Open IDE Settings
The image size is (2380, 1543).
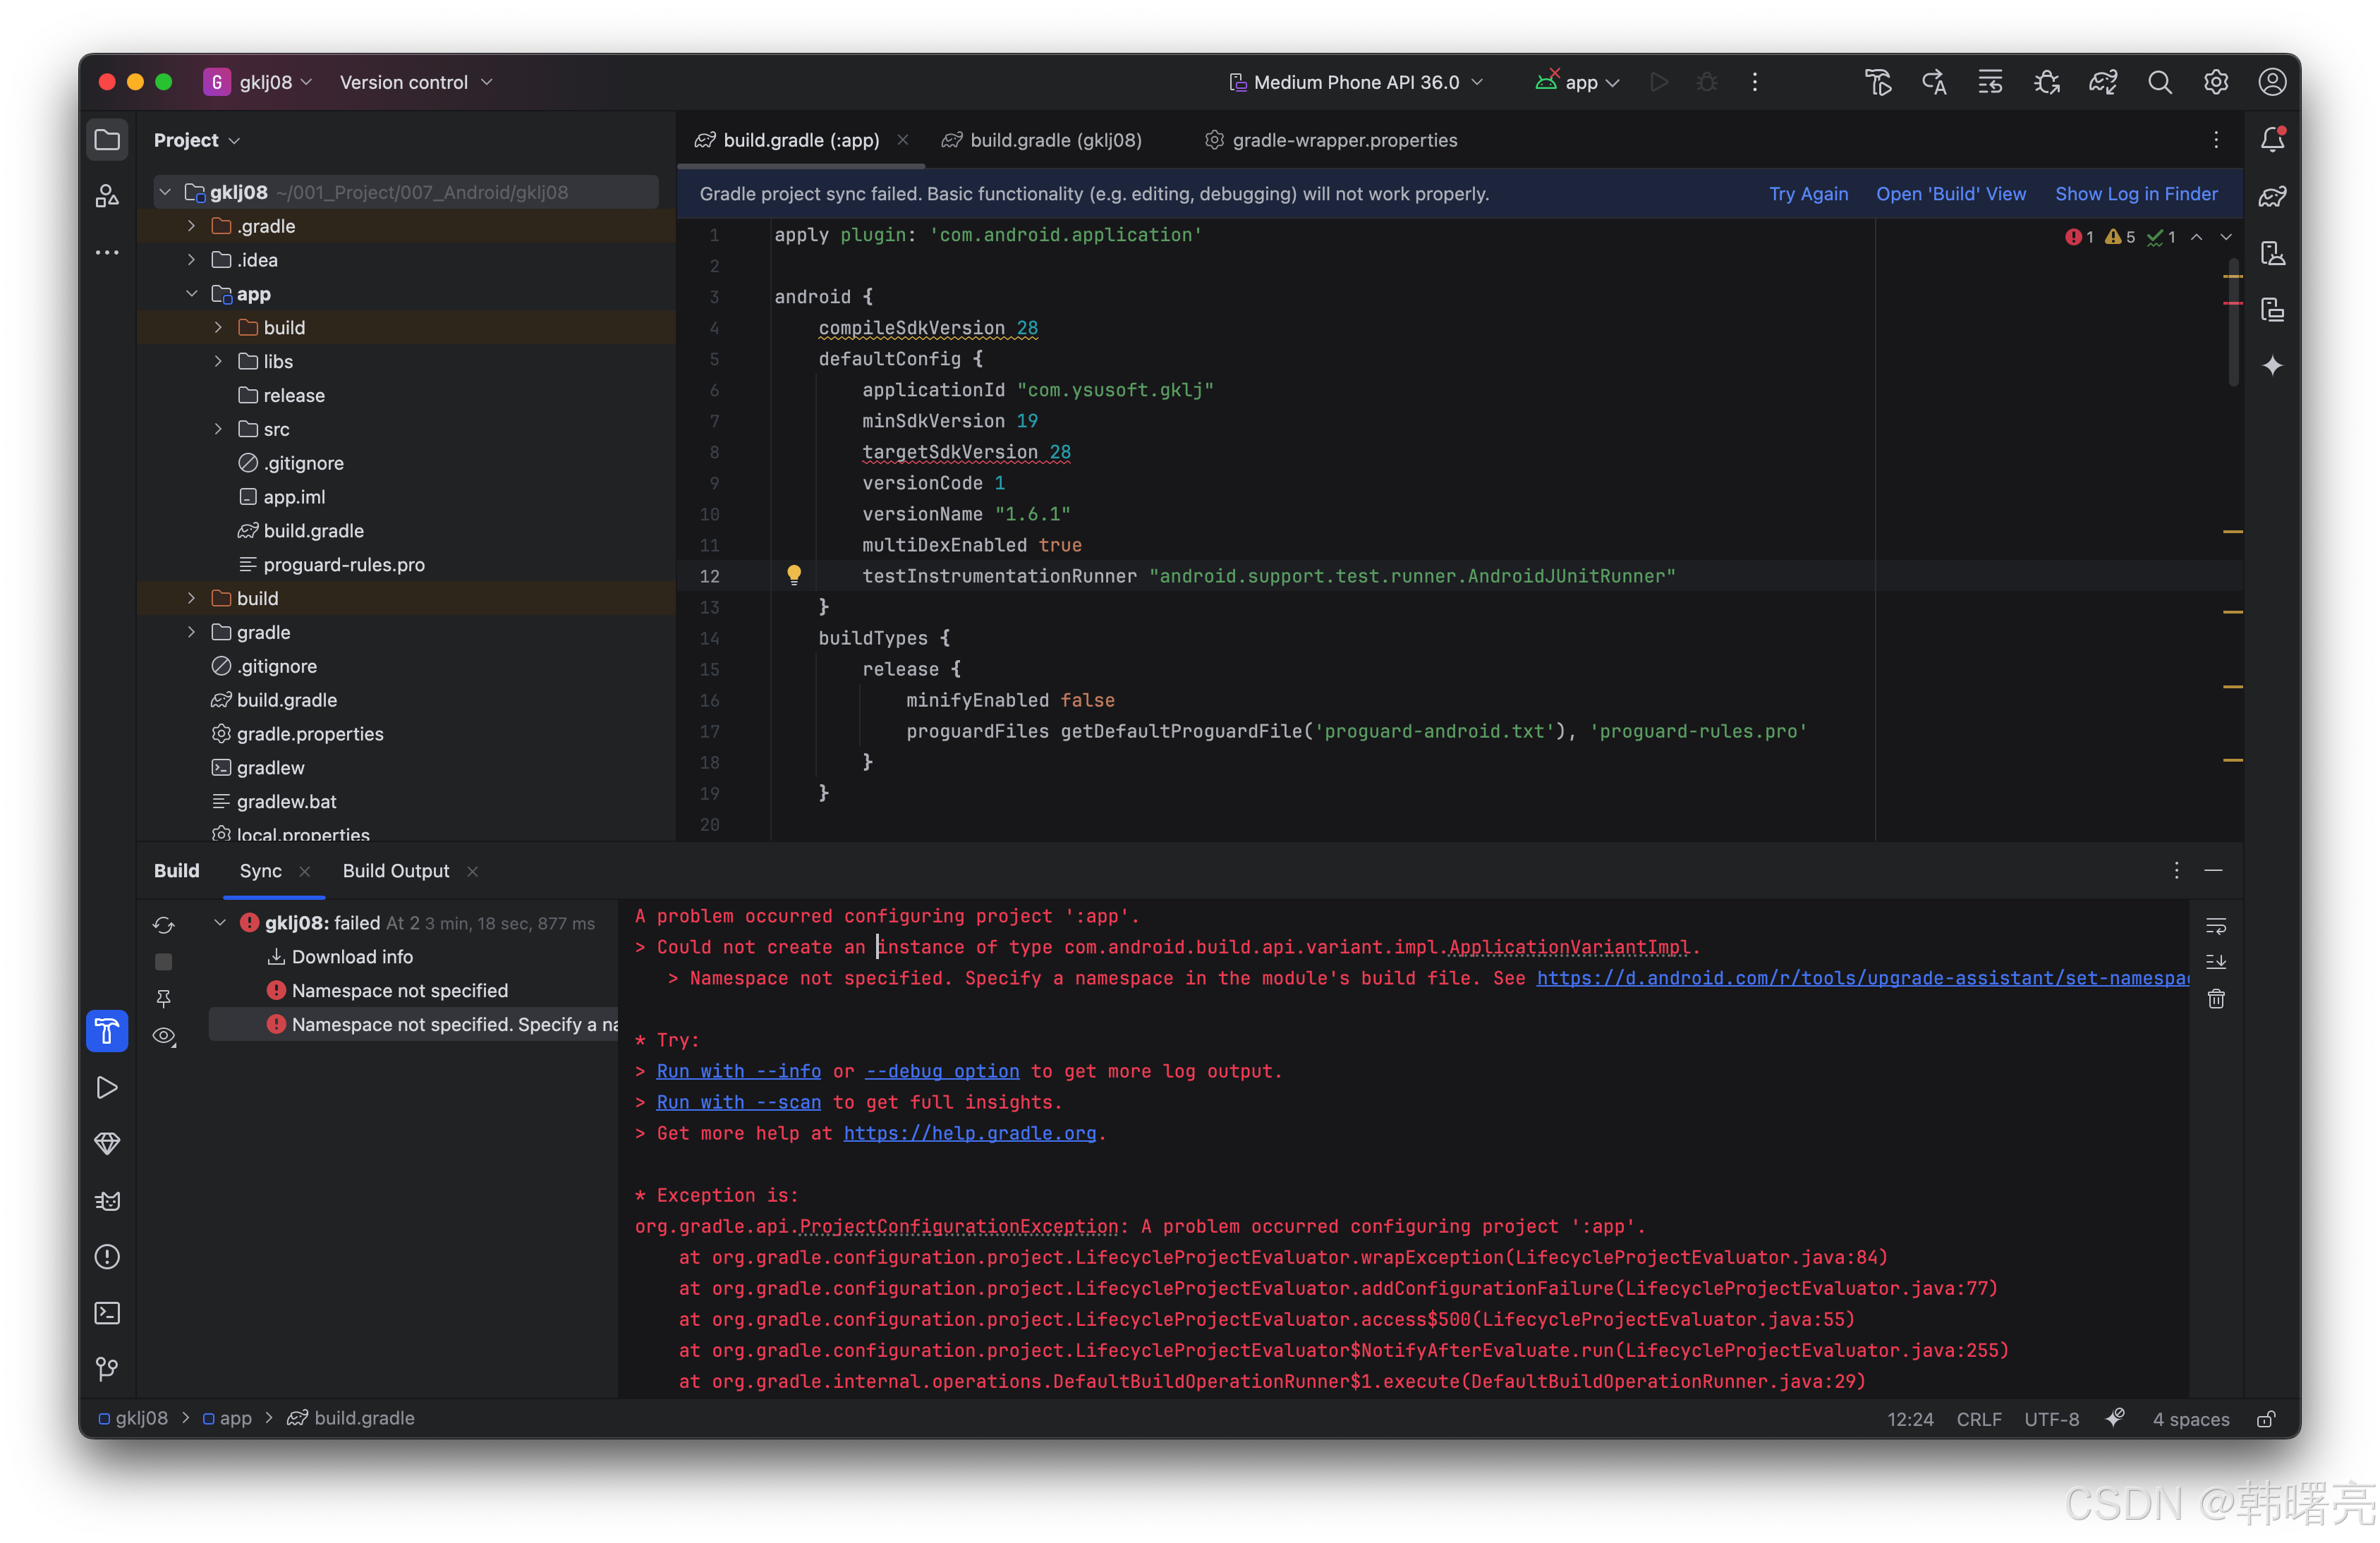pos(2216,82)
